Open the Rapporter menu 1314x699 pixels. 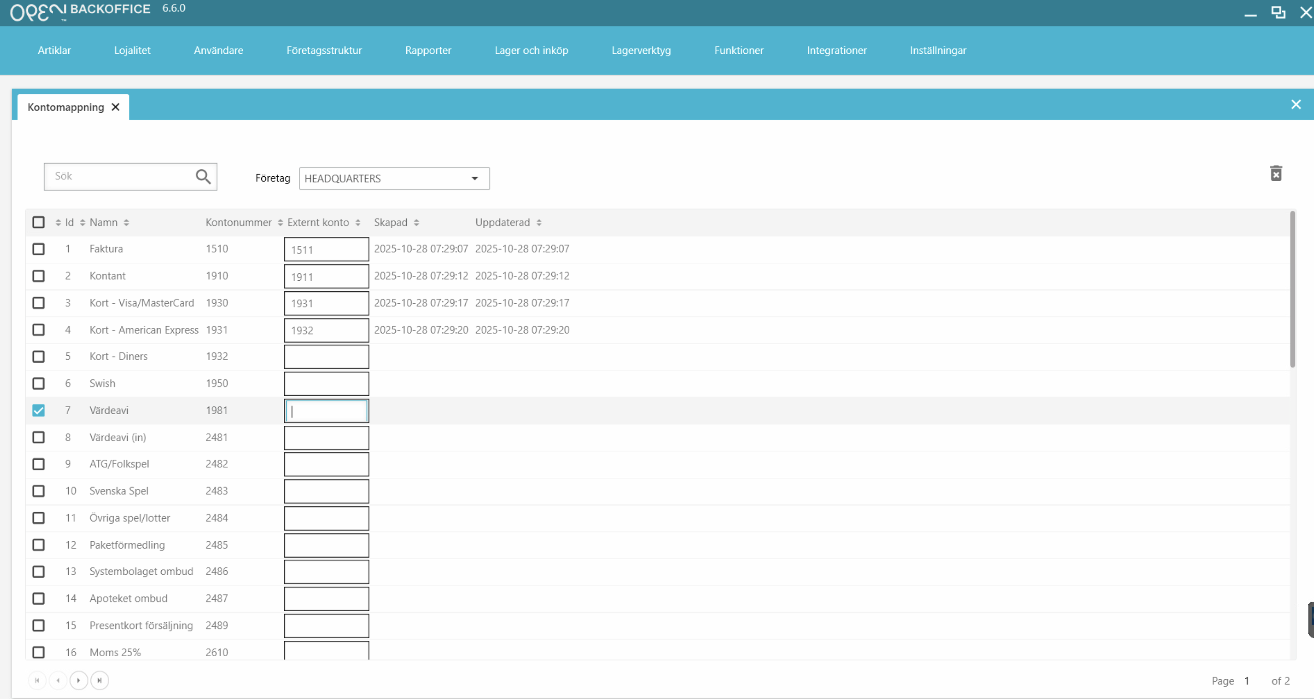pyautogui.click(x=428, y=51)
